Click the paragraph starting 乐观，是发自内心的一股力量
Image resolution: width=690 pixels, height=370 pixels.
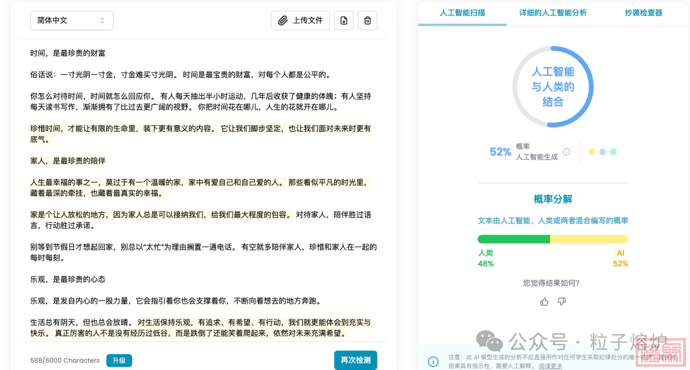[x=176, y=301]
